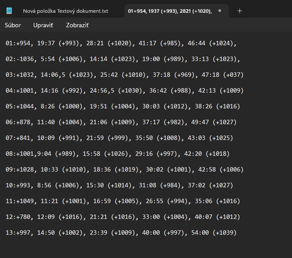
Task: Click on 05:+1044 text
Action: click(x=20, y=106)
